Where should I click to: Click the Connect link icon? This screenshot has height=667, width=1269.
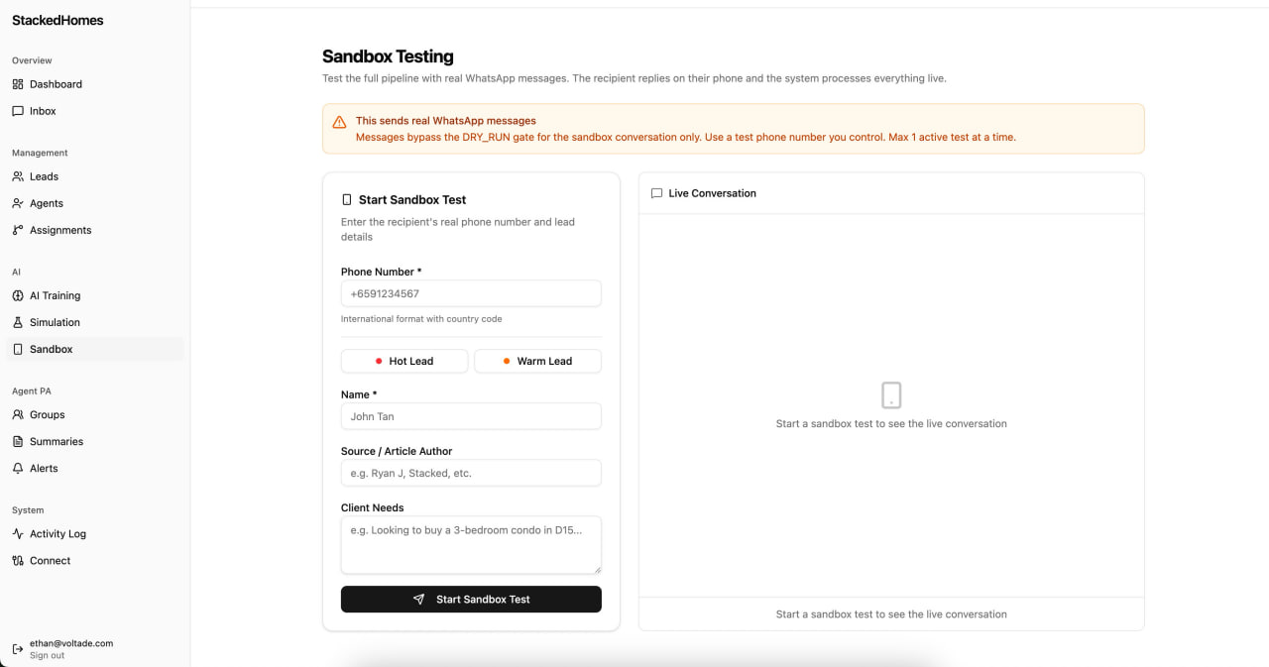(17, 560)
